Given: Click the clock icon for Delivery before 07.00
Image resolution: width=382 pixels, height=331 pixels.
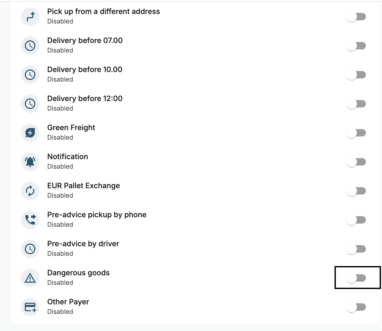Looking at the screenshot, I should click(30, 46).
